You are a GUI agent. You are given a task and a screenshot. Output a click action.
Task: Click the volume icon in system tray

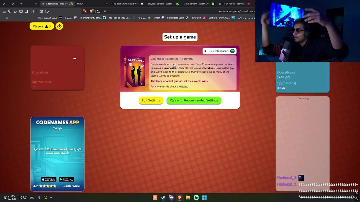(x=20, y=198)
